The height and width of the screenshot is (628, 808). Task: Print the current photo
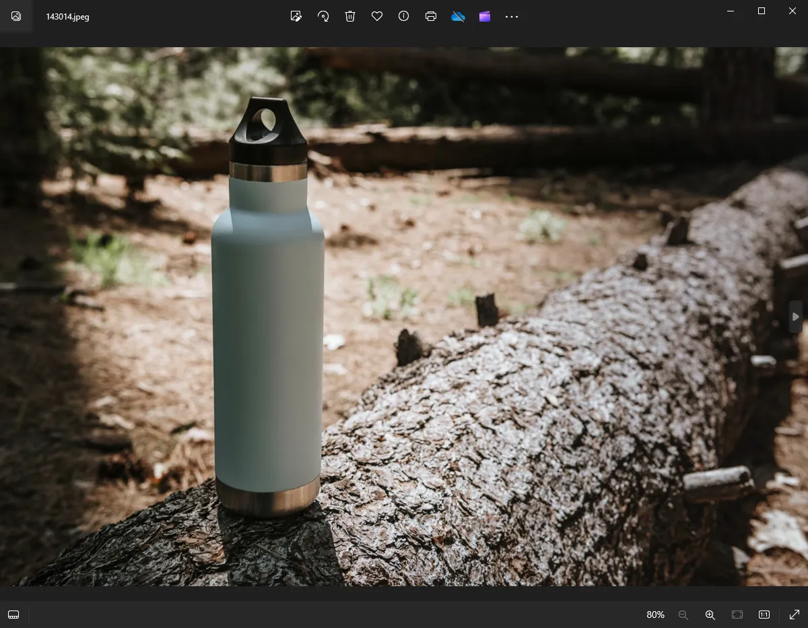[431, 16]
